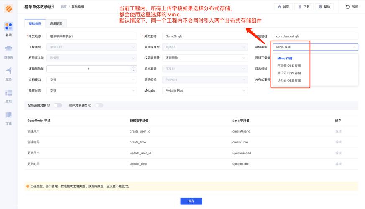Open the 数据库 sidebar section
The image size is (365, 209).
pos(8,52)
